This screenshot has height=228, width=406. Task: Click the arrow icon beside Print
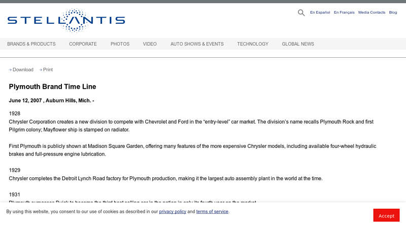coord(41,70)
